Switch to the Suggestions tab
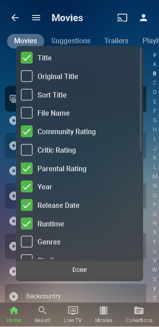The height and width of the screenshot is (327, 159). point(71,41)
